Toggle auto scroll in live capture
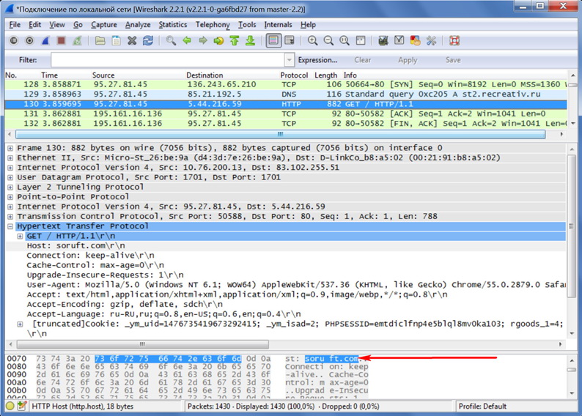This screenshot has width=582, height=416. [x=290, y=41]
